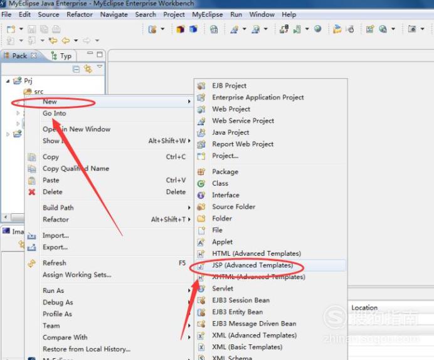Image resolution: width=434 pixels, height=360 pixels.
Task: Collapse the Prj project tree node
Action: click(x=8, y=81)
